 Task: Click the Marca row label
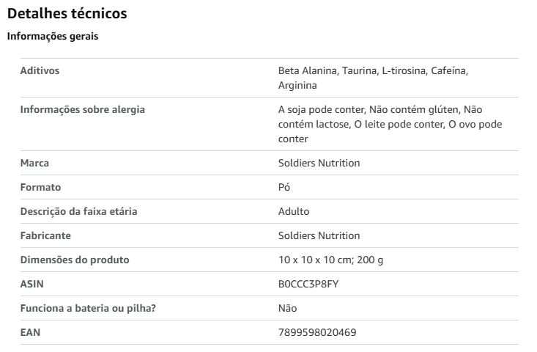pyautogui.click(x=34, y=163)
